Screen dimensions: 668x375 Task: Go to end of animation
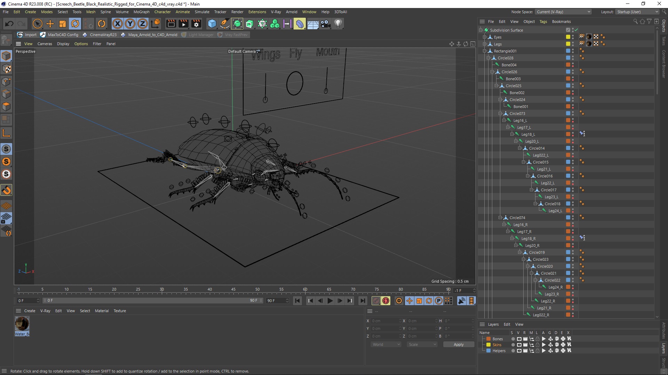[x=363, y=301]
